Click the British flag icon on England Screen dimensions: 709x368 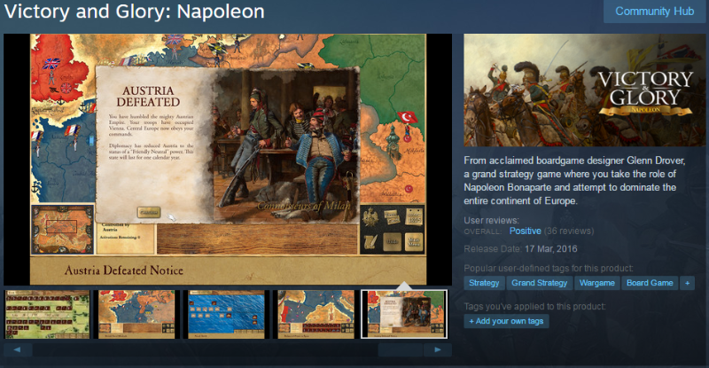pos(51,64)
